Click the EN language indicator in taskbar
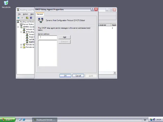The image size is (163, 122). pos(145,120)
